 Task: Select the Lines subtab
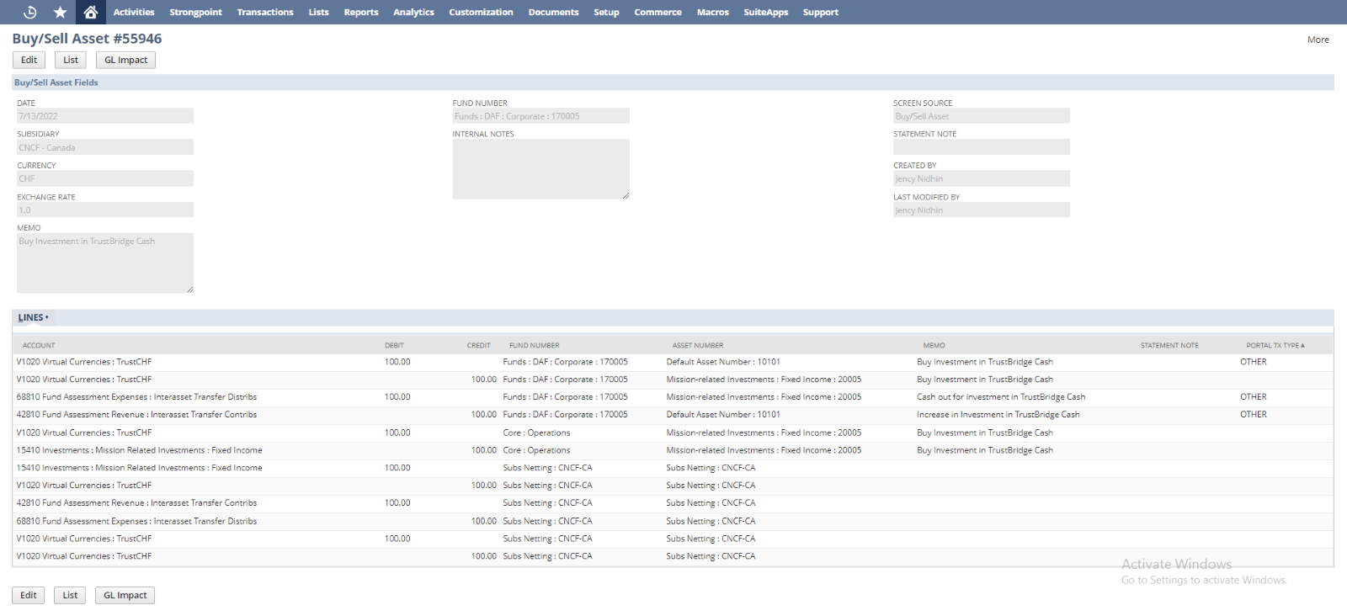coord(32,317)
